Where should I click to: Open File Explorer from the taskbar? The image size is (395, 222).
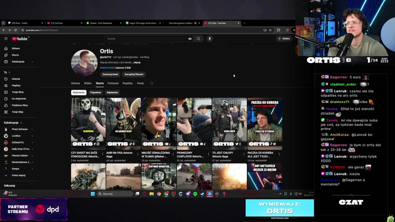click(152, 194)
